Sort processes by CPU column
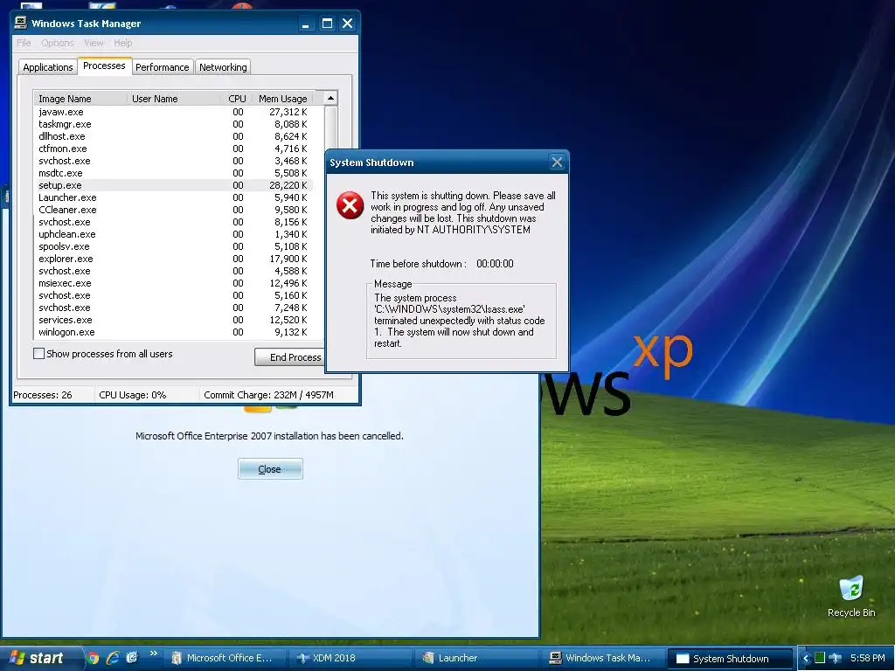This screenshot has height=671, width=895. click(236, 99)
